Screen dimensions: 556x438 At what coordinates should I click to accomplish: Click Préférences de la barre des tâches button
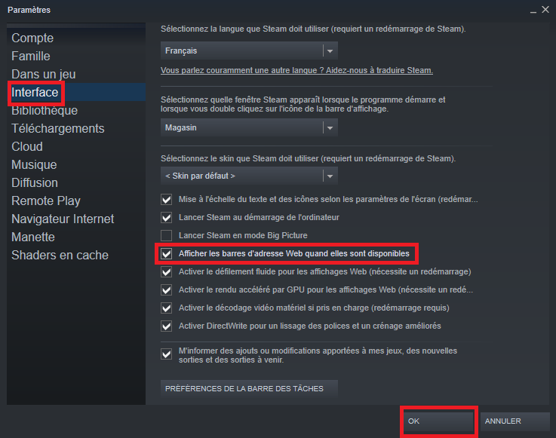click(x=249, y=388)
